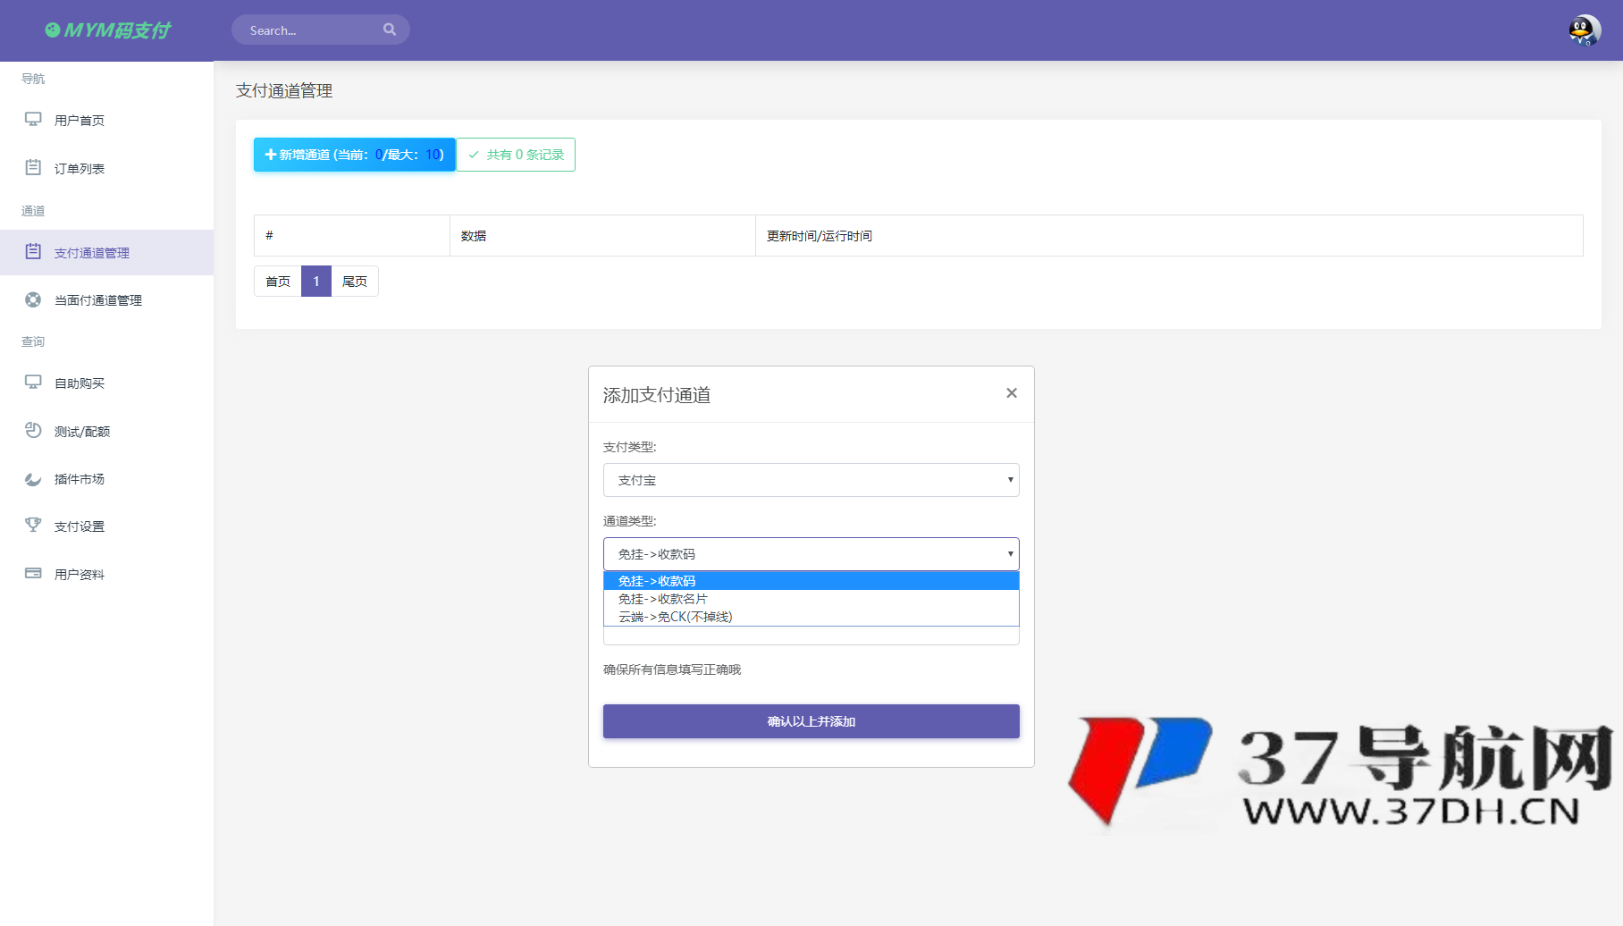Select the 用户资料 card icon
Screen dimensions: 1623x926
coord(33,573)
